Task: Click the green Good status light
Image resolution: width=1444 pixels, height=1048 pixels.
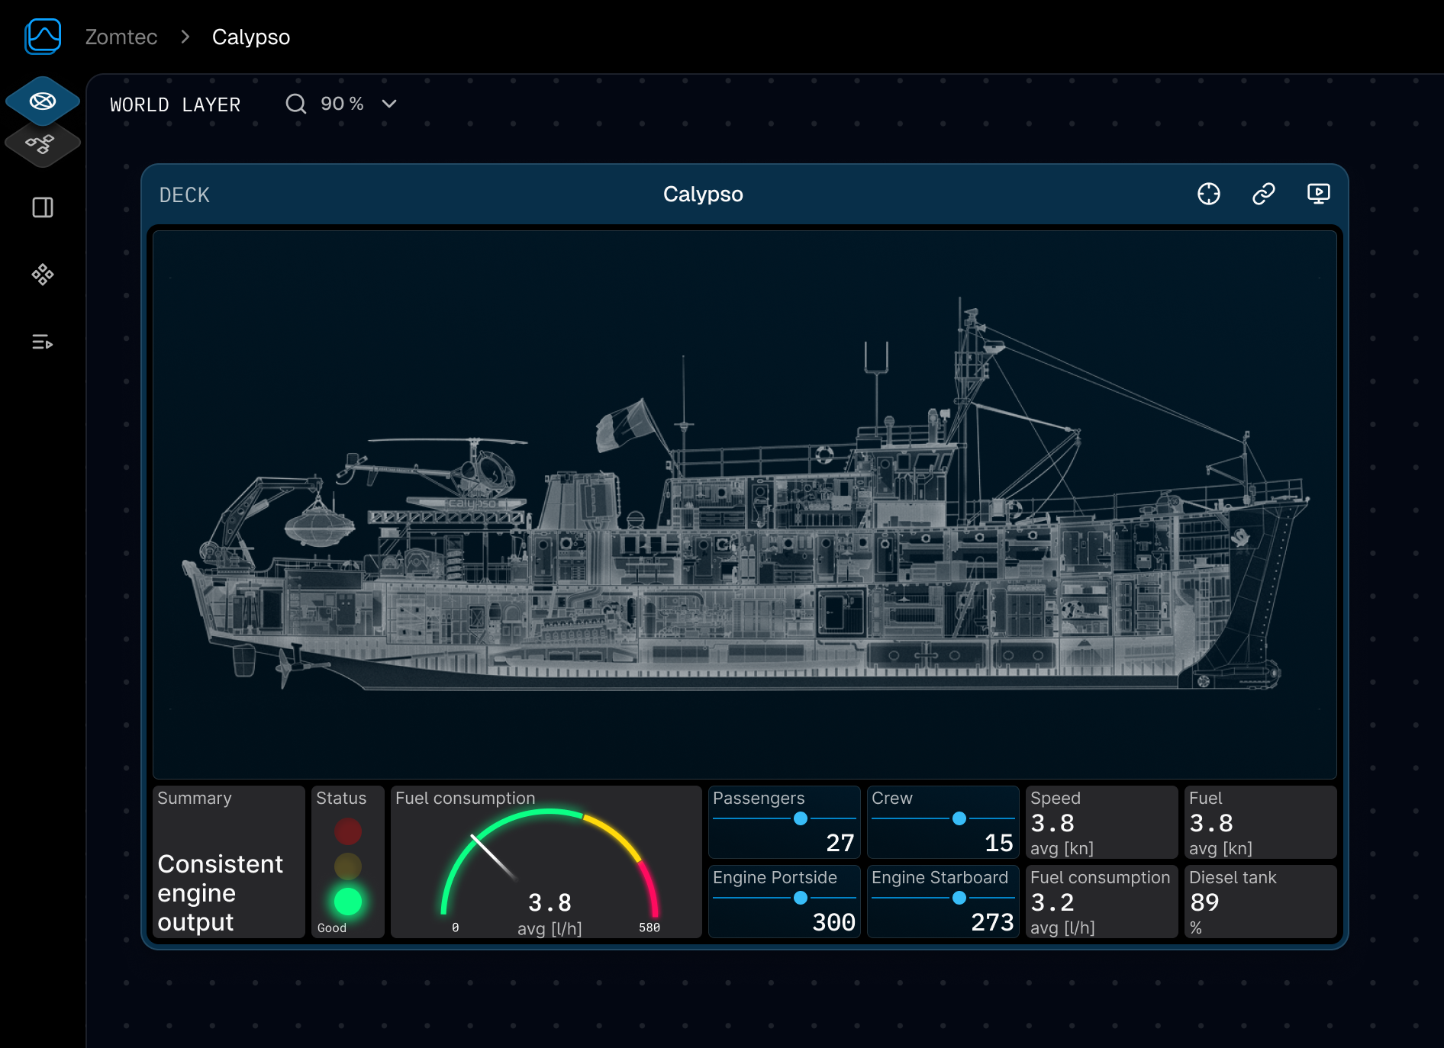Action: [x=347, y=901]
